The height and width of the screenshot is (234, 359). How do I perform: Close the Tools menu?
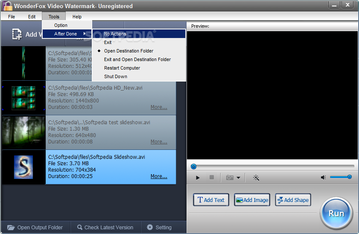[54, 17]
